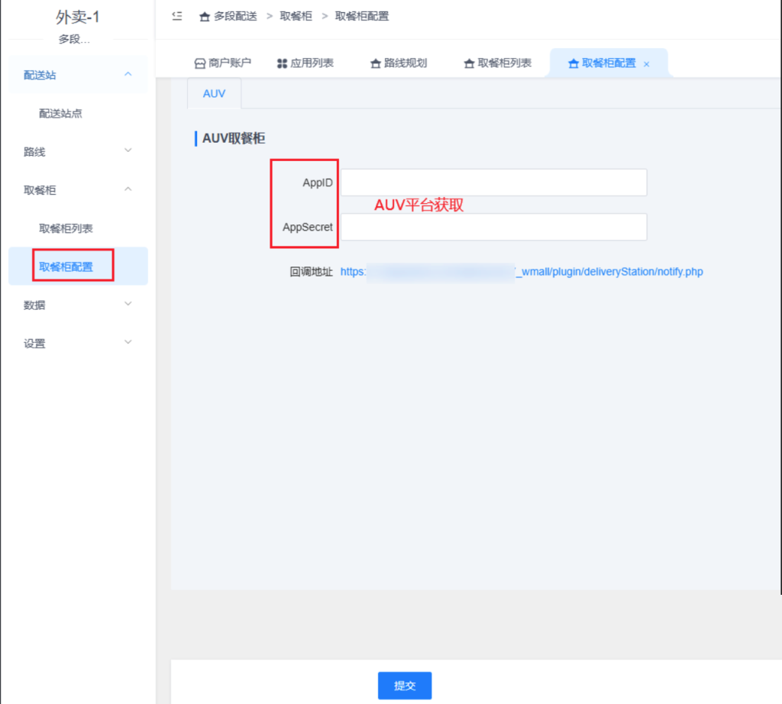Click the home icon before 多段配送 breadcrumb
Viewport: 782px width, 704px height.
click(204, 17)
